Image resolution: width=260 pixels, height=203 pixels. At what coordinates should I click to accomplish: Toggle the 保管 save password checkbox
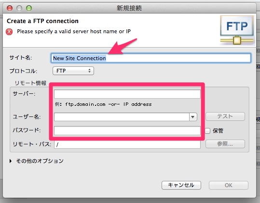click(x=207, y=131)
